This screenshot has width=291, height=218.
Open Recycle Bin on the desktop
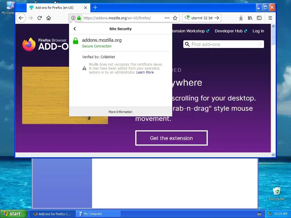277,194
